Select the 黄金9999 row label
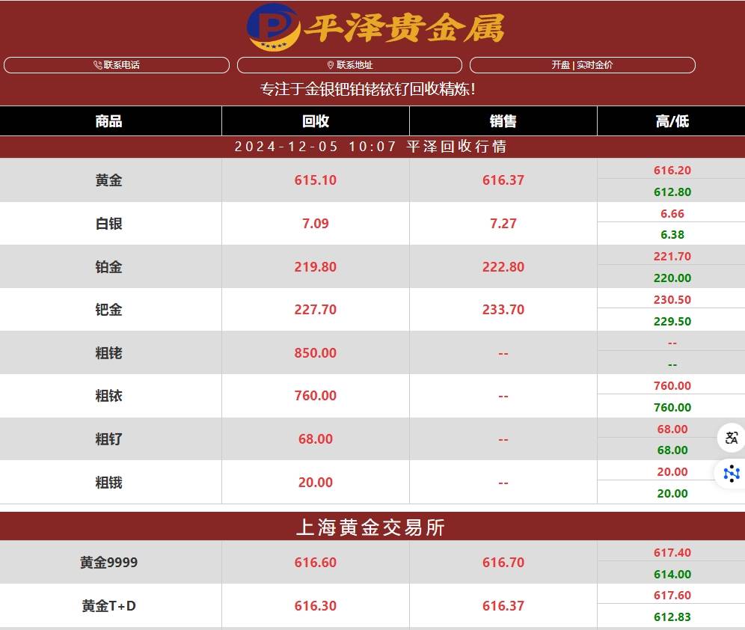Viewport: 745px width, 630px height. (x=108, y=562)
